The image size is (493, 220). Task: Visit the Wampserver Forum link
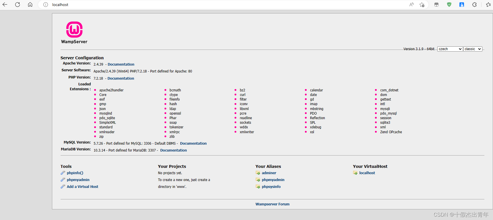pyautogui.click(x=272, y=204)
